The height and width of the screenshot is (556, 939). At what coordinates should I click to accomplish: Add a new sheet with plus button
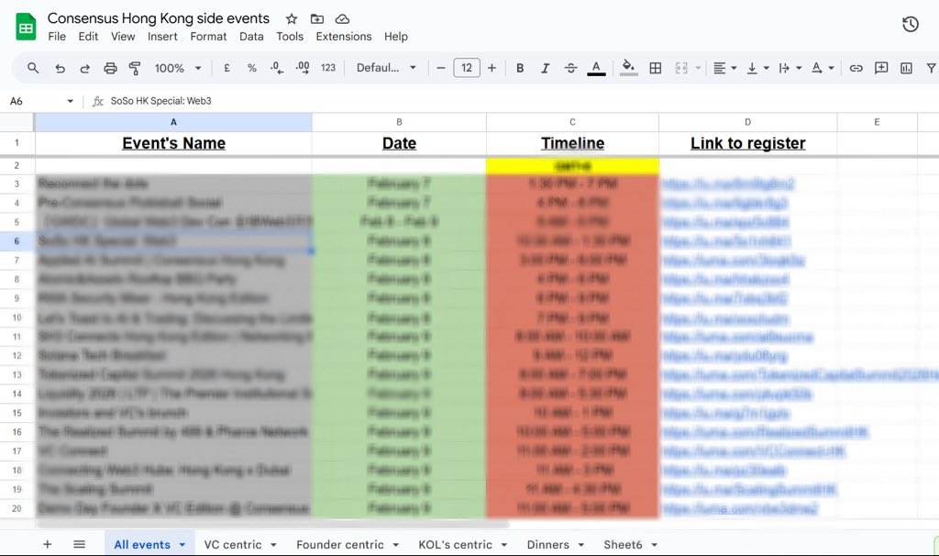(48, 544)
